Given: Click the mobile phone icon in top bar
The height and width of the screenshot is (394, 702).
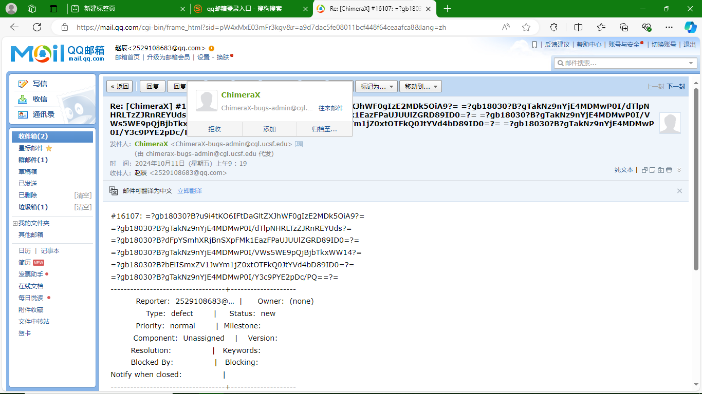Looking at the screenshot, I should tap(534, 45).
